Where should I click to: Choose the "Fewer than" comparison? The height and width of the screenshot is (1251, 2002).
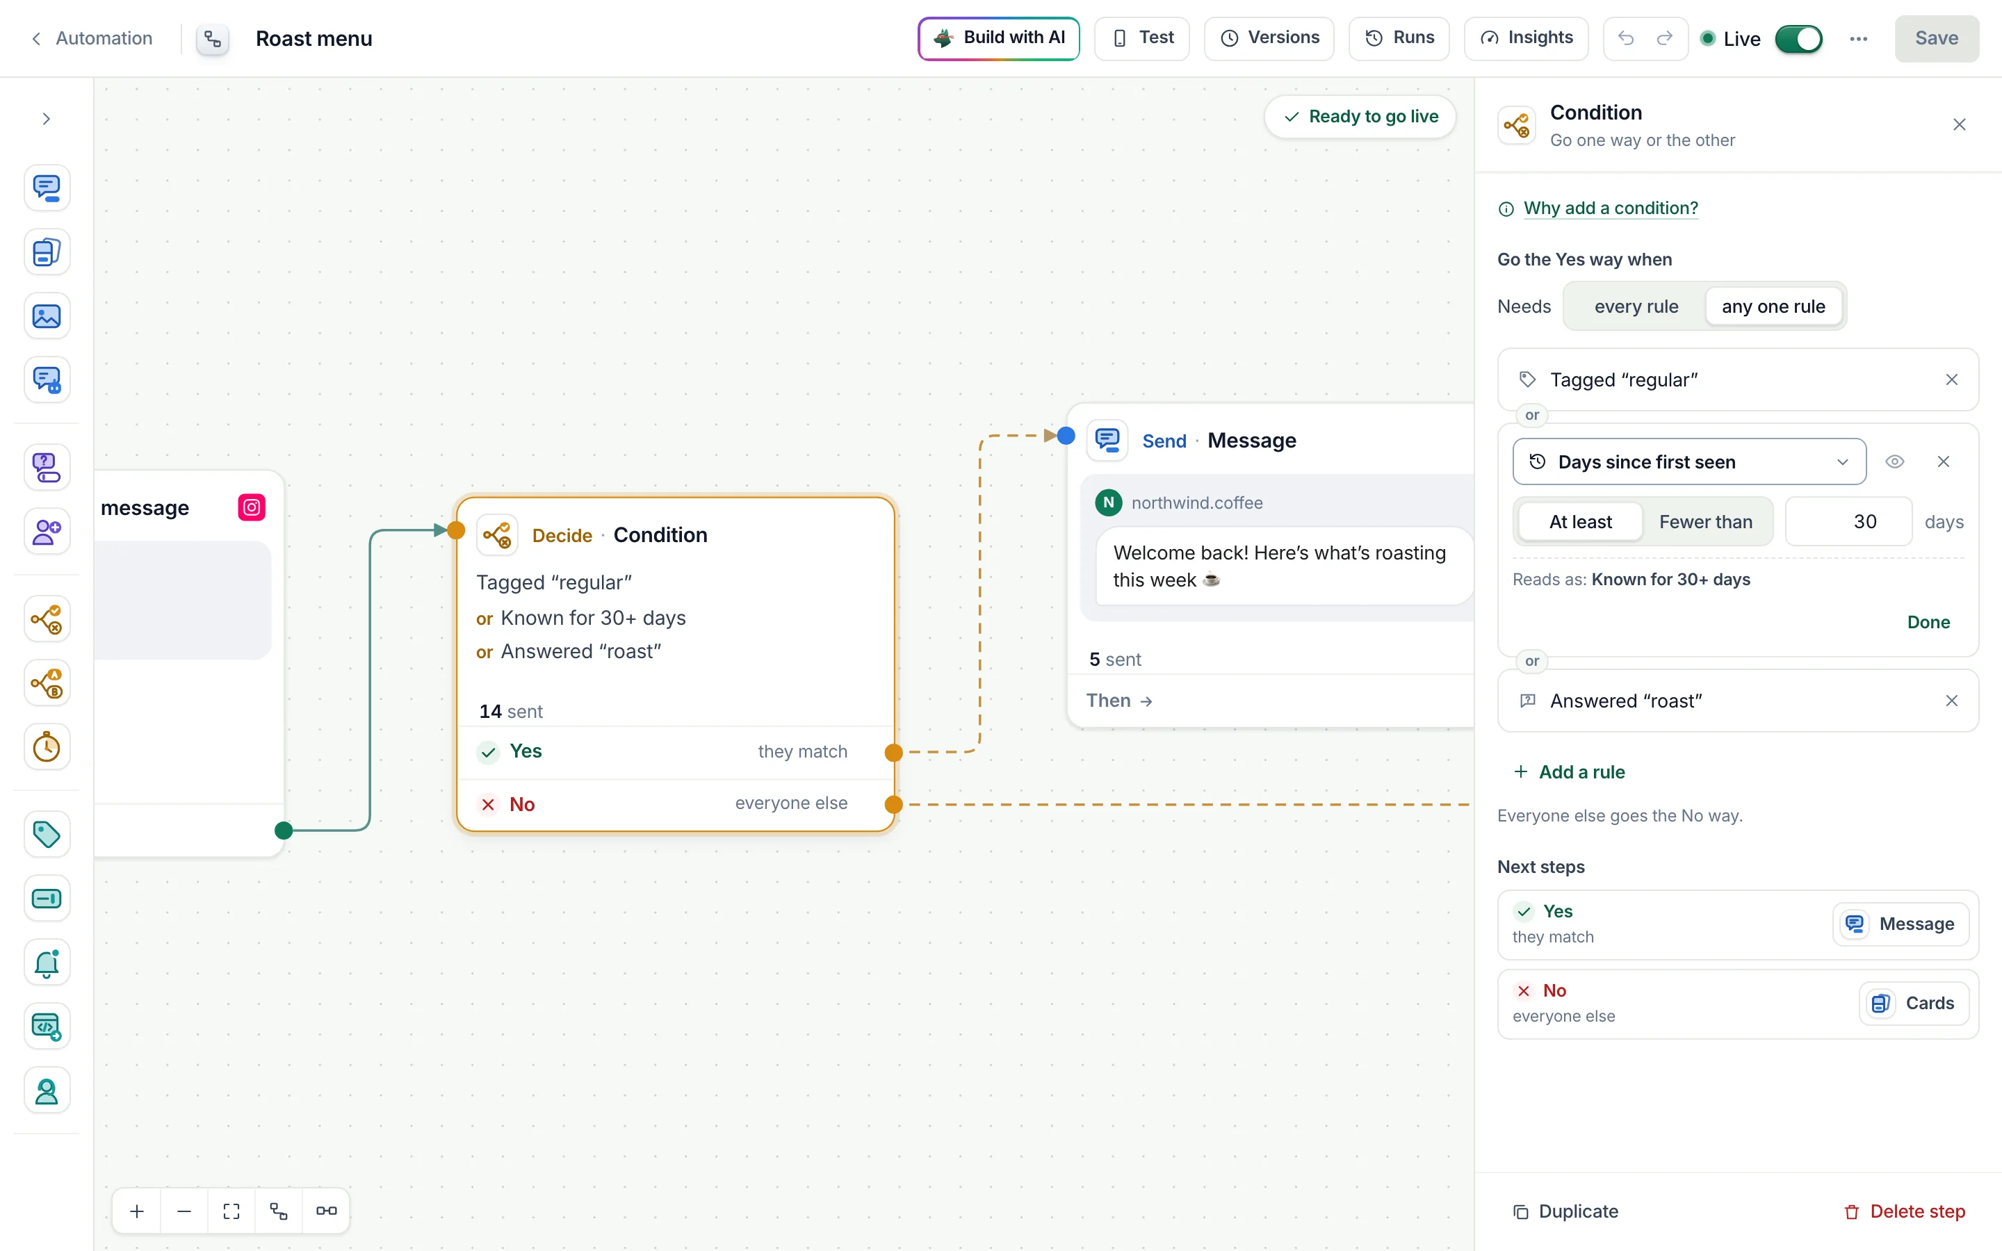(1706, 522)
